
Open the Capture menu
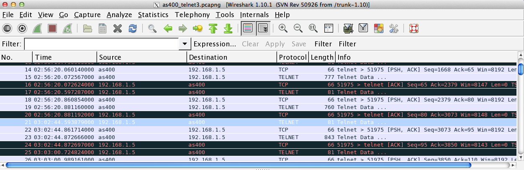click(87, 15)
